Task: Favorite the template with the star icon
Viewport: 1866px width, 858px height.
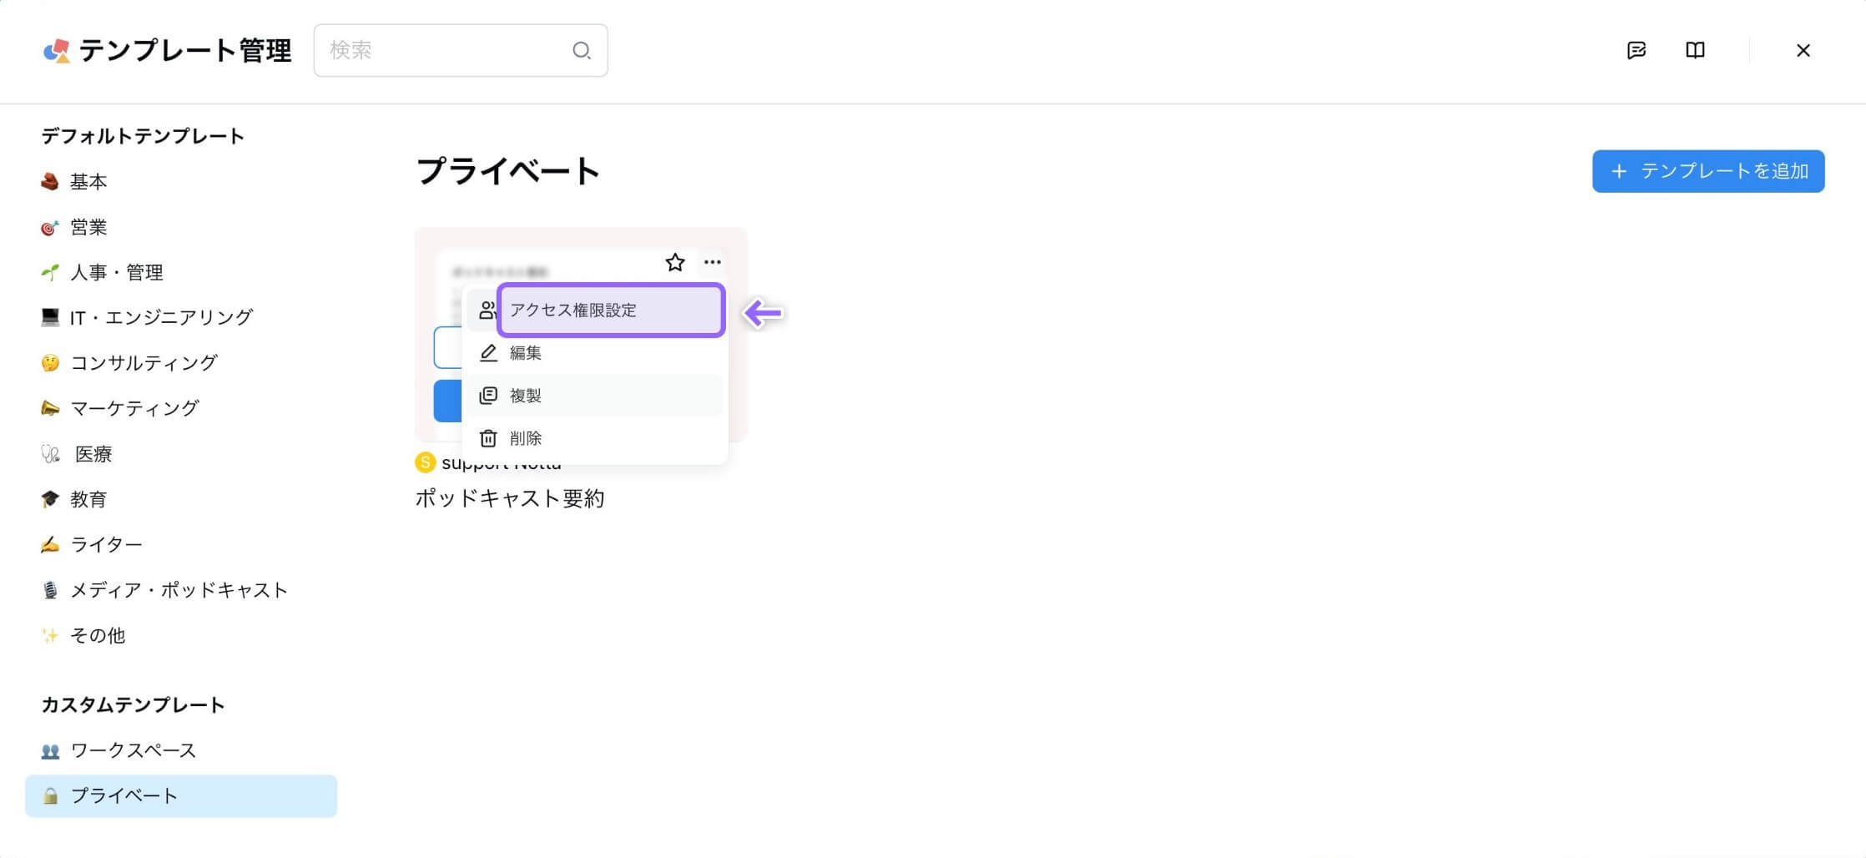Action: point(675,262)
